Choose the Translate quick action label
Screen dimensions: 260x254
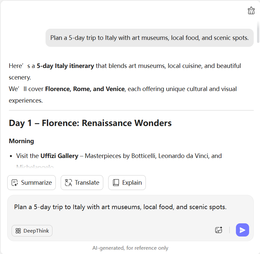[87, 183]
